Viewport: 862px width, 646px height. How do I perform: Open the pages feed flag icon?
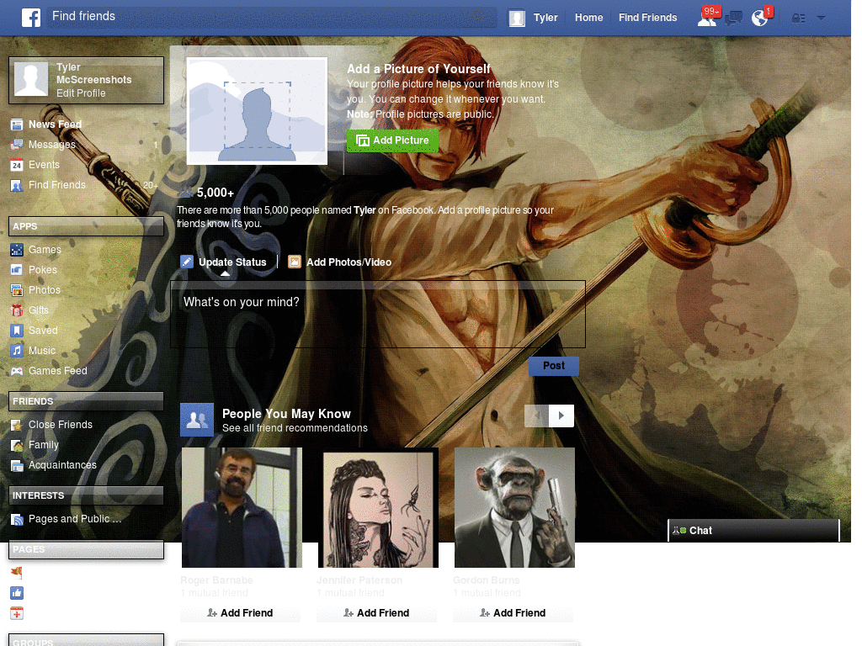17,573
